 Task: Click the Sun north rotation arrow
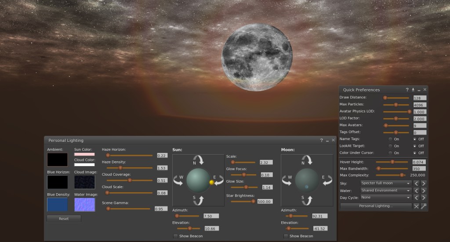(x=198, y=159)
